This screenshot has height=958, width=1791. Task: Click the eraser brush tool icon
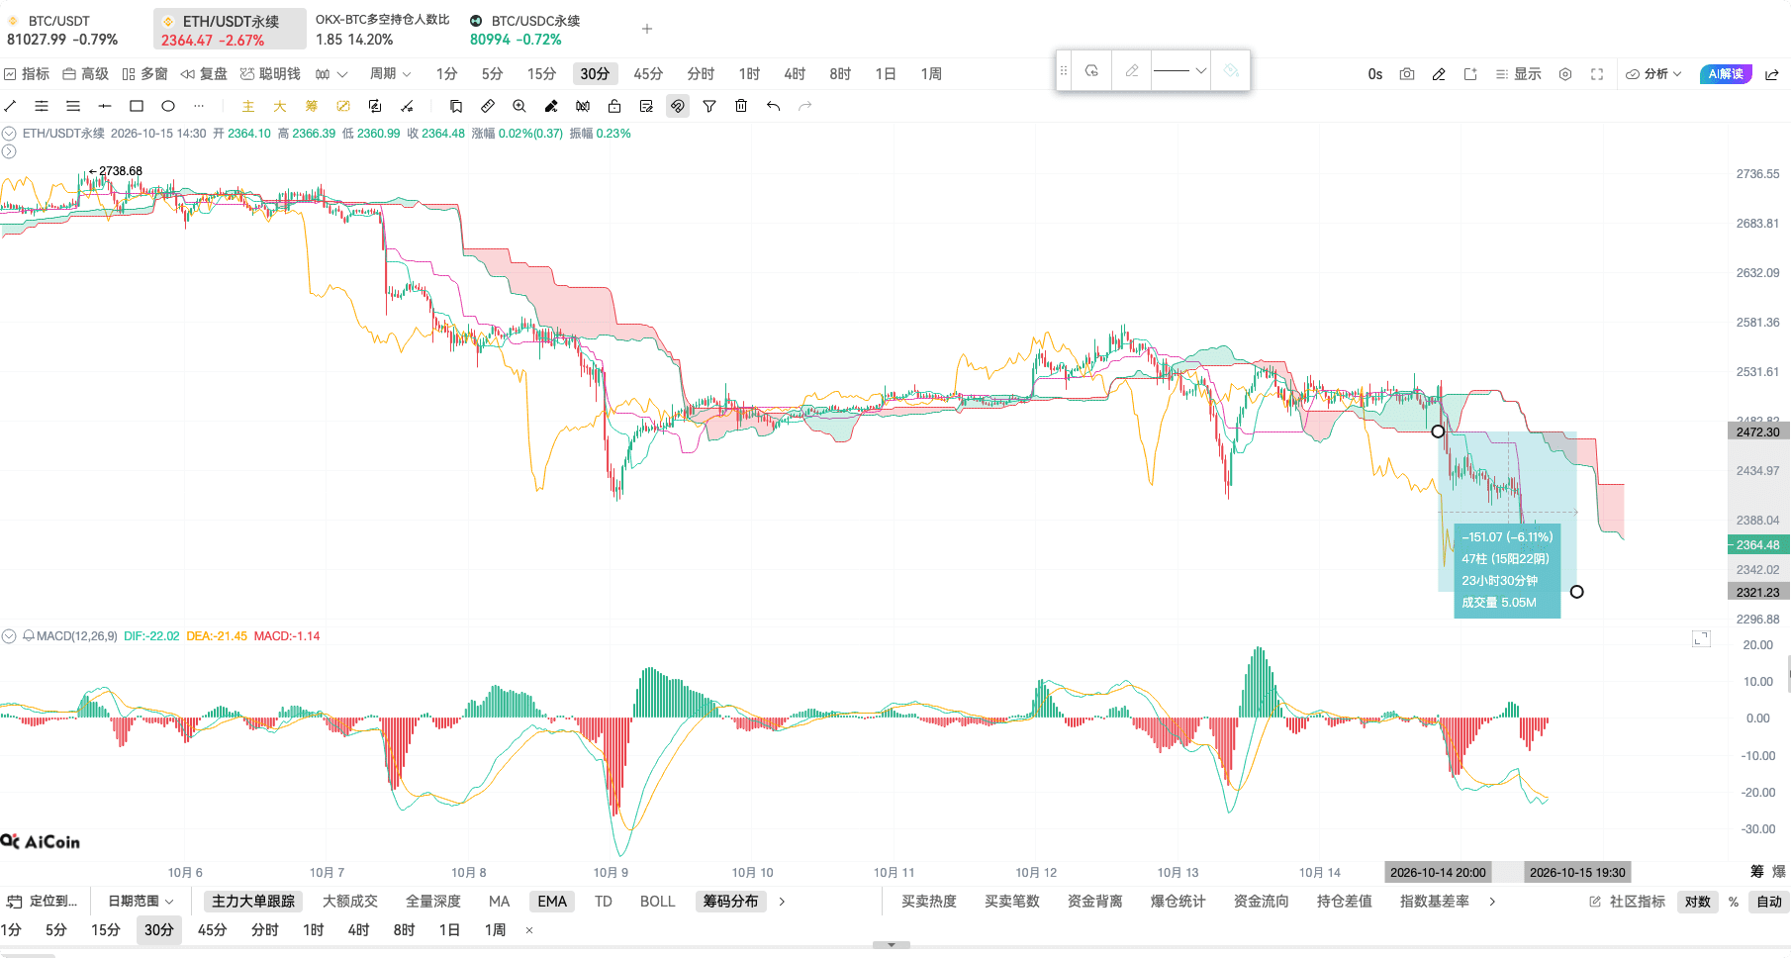click(x=551, y=106)
